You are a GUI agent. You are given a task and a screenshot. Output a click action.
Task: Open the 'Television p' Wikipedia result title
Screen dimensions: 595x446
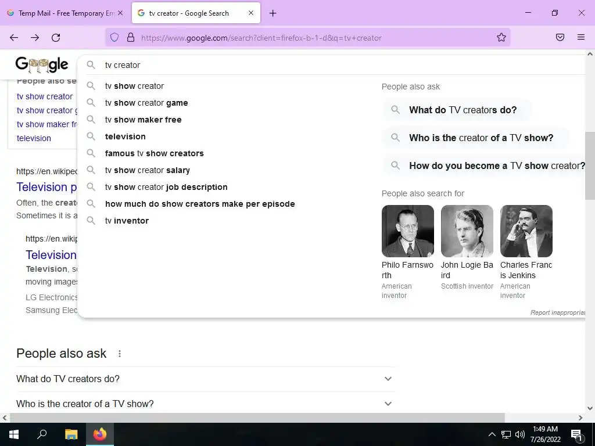click(x=46, y=187)
